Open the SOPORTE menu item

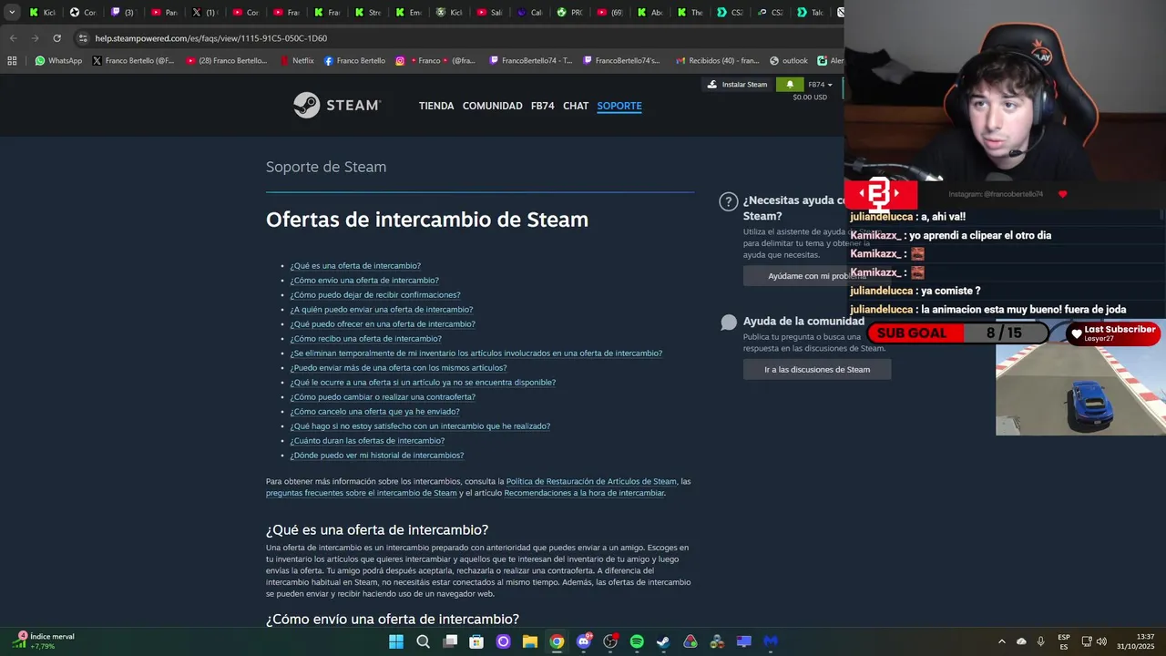point(619,106)
